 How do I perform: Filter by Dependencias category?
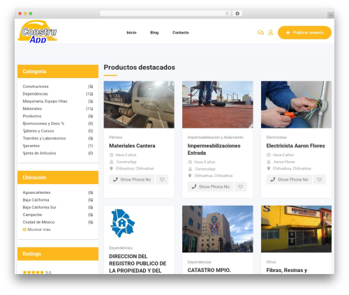click(36, 94)
